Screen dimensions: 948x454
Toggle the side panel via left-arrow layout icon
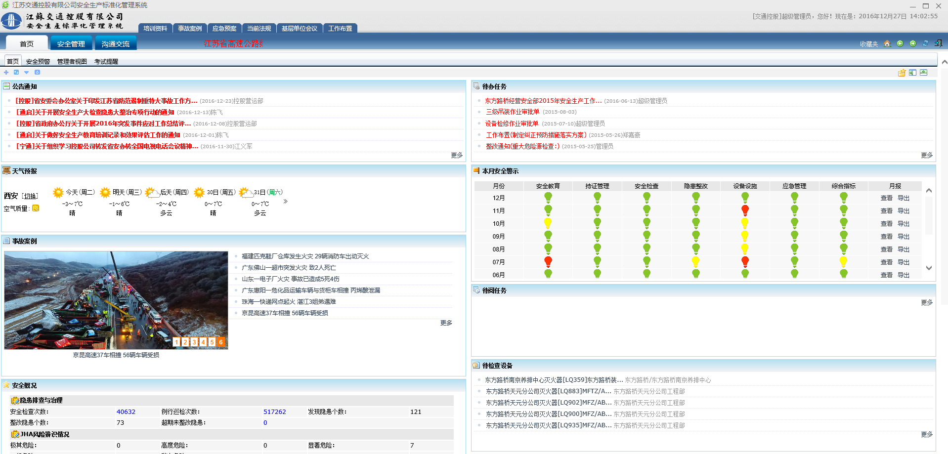click(x=912, y=73)
